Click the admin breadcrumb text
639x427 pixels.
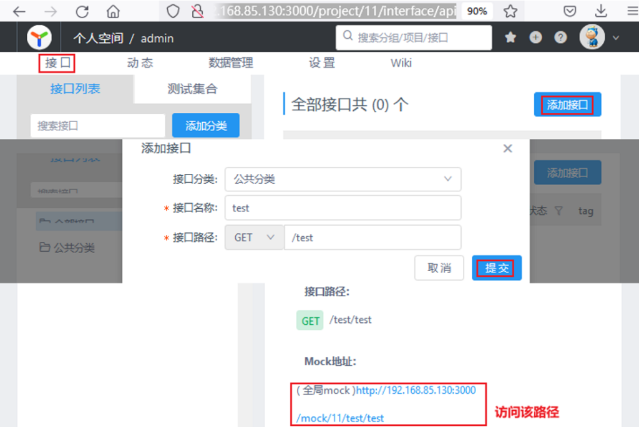pos(157,39)
